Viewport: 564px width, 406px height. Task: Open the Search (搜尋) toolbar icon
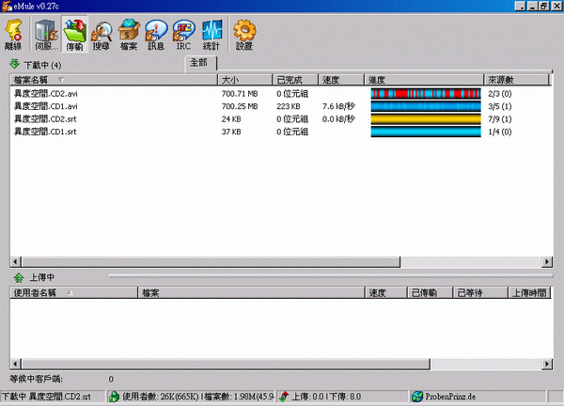(x=102, y=34)
